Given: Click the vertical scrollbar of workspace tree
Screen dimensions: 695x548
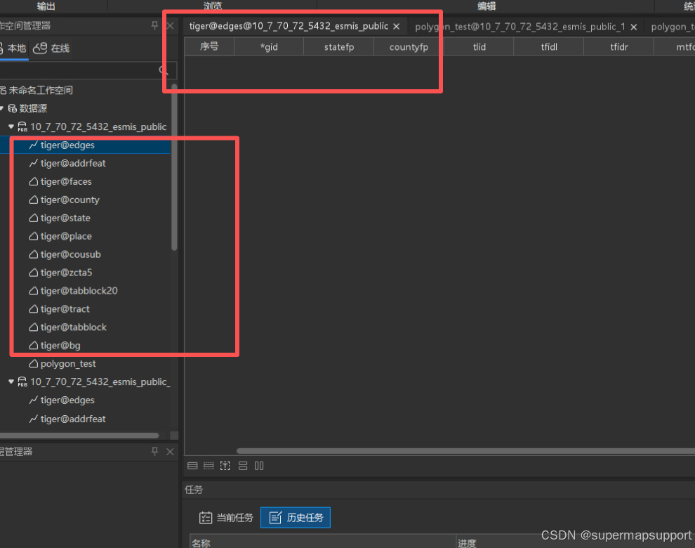Looking at the screenshot, I should [x=174, y=167].
